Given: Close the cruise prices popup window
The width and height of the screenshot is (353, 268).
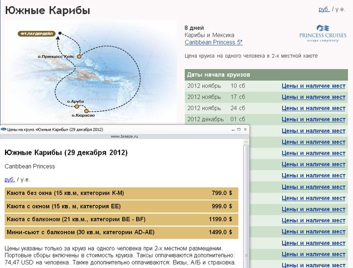Looking at the screenshot, I should tap(245, 129).
